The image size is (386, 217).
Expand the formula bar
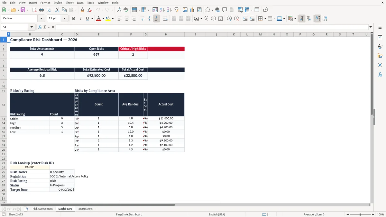point(371,27)
